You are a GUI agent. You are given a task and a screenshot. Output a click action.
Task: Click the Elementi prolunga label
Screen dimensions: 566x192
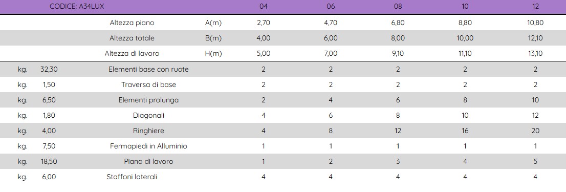pos(148,100)
